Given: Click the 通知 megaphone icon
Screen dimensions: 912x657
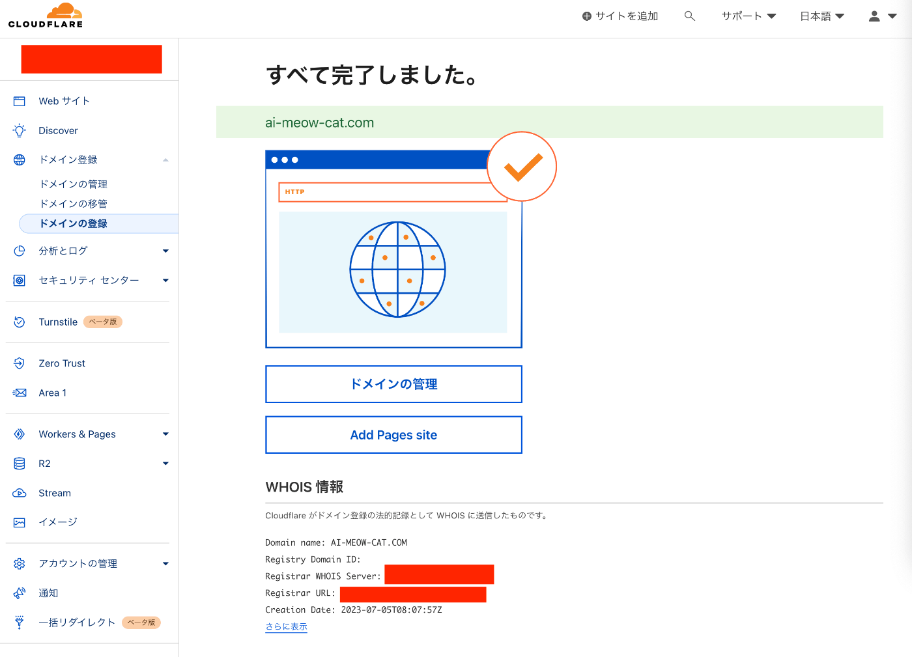Looking at the screenshot, I should click(20, 593).
